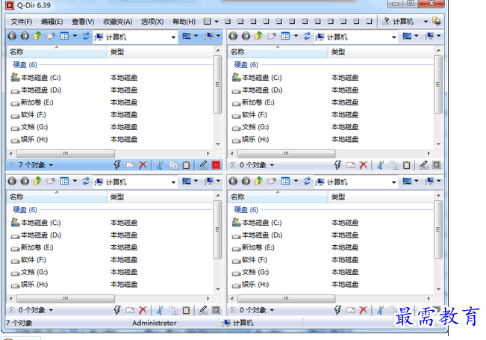Image resolution: width=486 pixels, height=340 pixels.
Task: Open 7 个对象 dropdown in top-left pane
Action: tap(51, 165)
